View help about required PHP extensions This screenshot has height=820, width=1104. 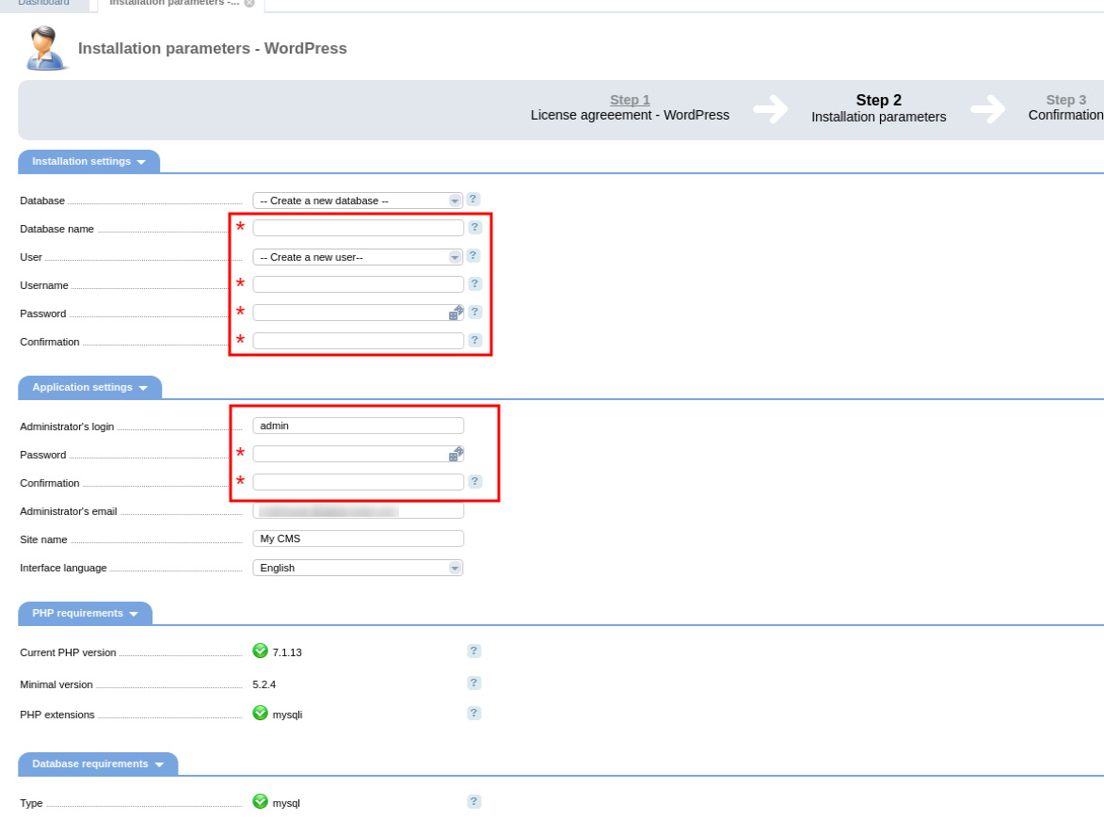pyautogui.click(x=473, y=713)
